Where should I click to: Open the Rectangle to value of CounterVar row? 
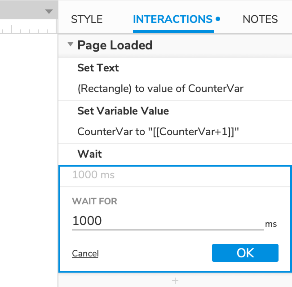tap(160, 88)
